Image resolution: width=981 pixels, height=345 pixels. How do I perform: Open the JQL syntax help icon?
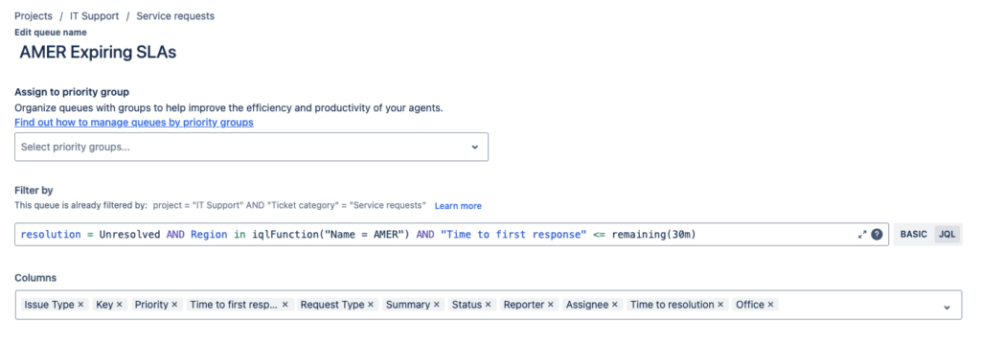pyautogui.click(x=877, y=234)
